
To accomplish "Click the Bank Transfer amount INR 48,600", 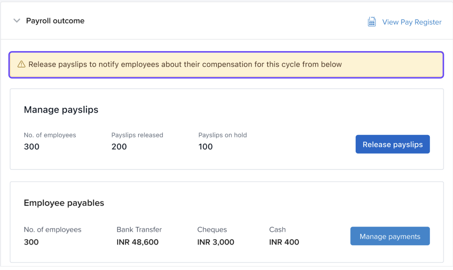I will [137, 242].
